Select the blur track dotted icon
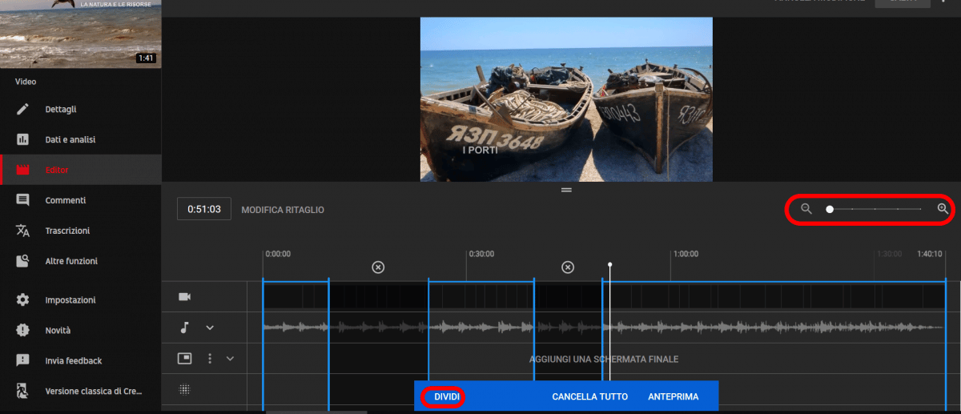The height and width of the screenshot is (414, 961). (185, 389)
